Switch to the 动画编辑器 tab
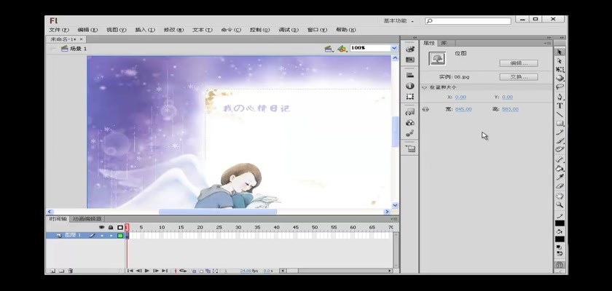Viewport: 612px width, 291px height. point(87,219)
